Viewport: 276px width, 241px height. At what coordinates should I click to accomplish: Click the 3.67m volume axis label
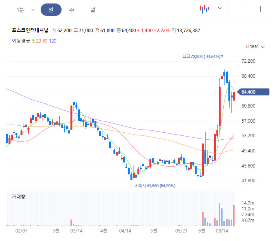[x=248, y=220]
